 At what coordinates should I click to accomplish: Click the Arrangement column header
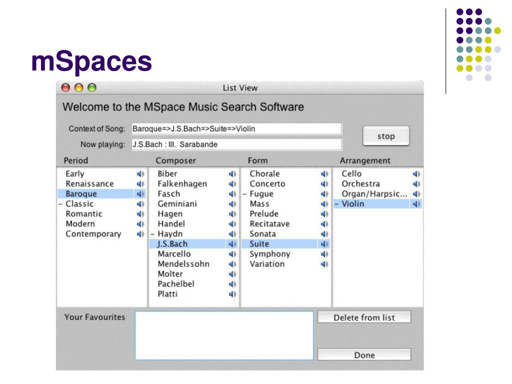[x=364, y=160]
